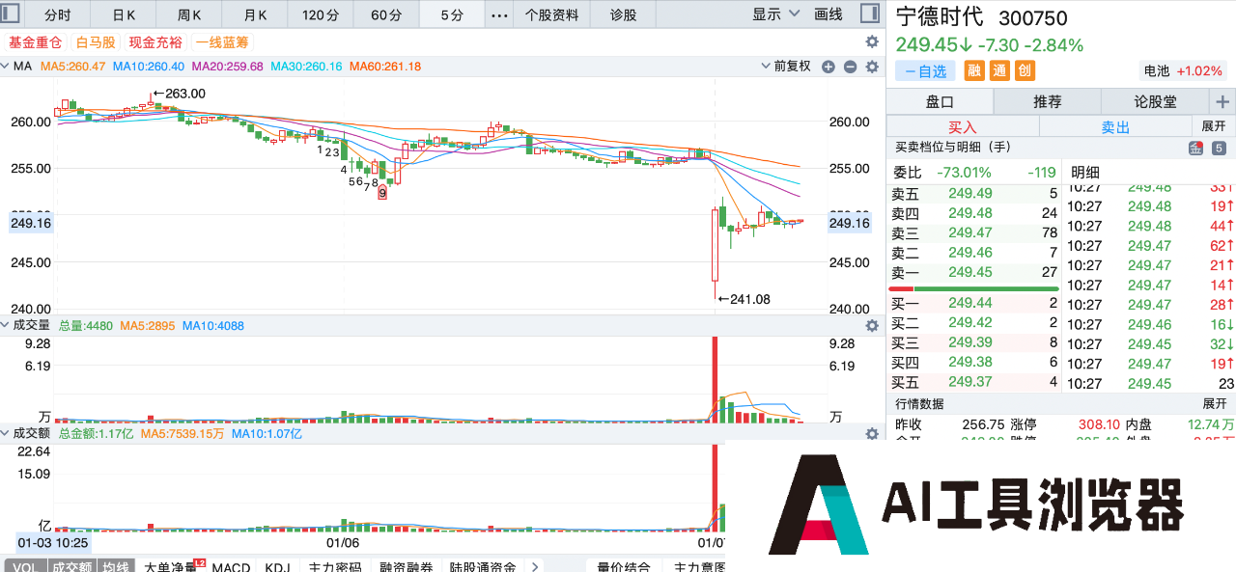Image resolution: width=1236 pixels, height=572 pixels.
Task: Select the 主力密码 indicator
Action: [335, 566]
